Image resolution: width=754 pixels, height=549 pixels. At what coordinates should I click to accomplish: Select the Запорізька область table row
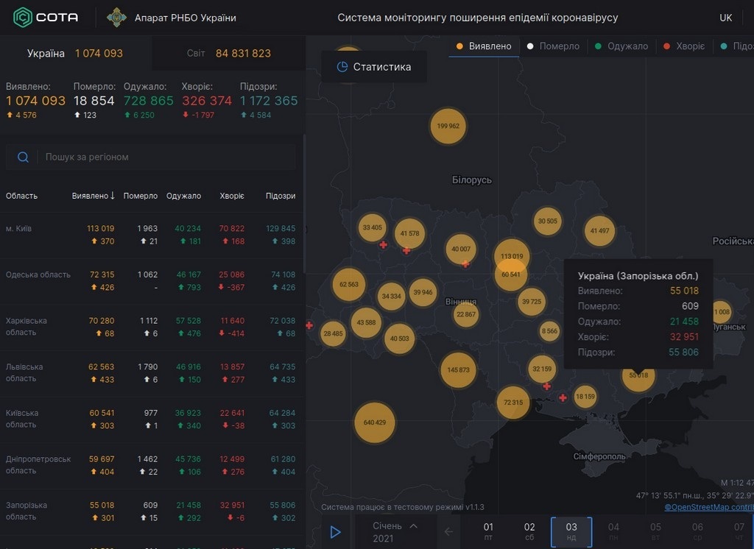pos(152,512)
